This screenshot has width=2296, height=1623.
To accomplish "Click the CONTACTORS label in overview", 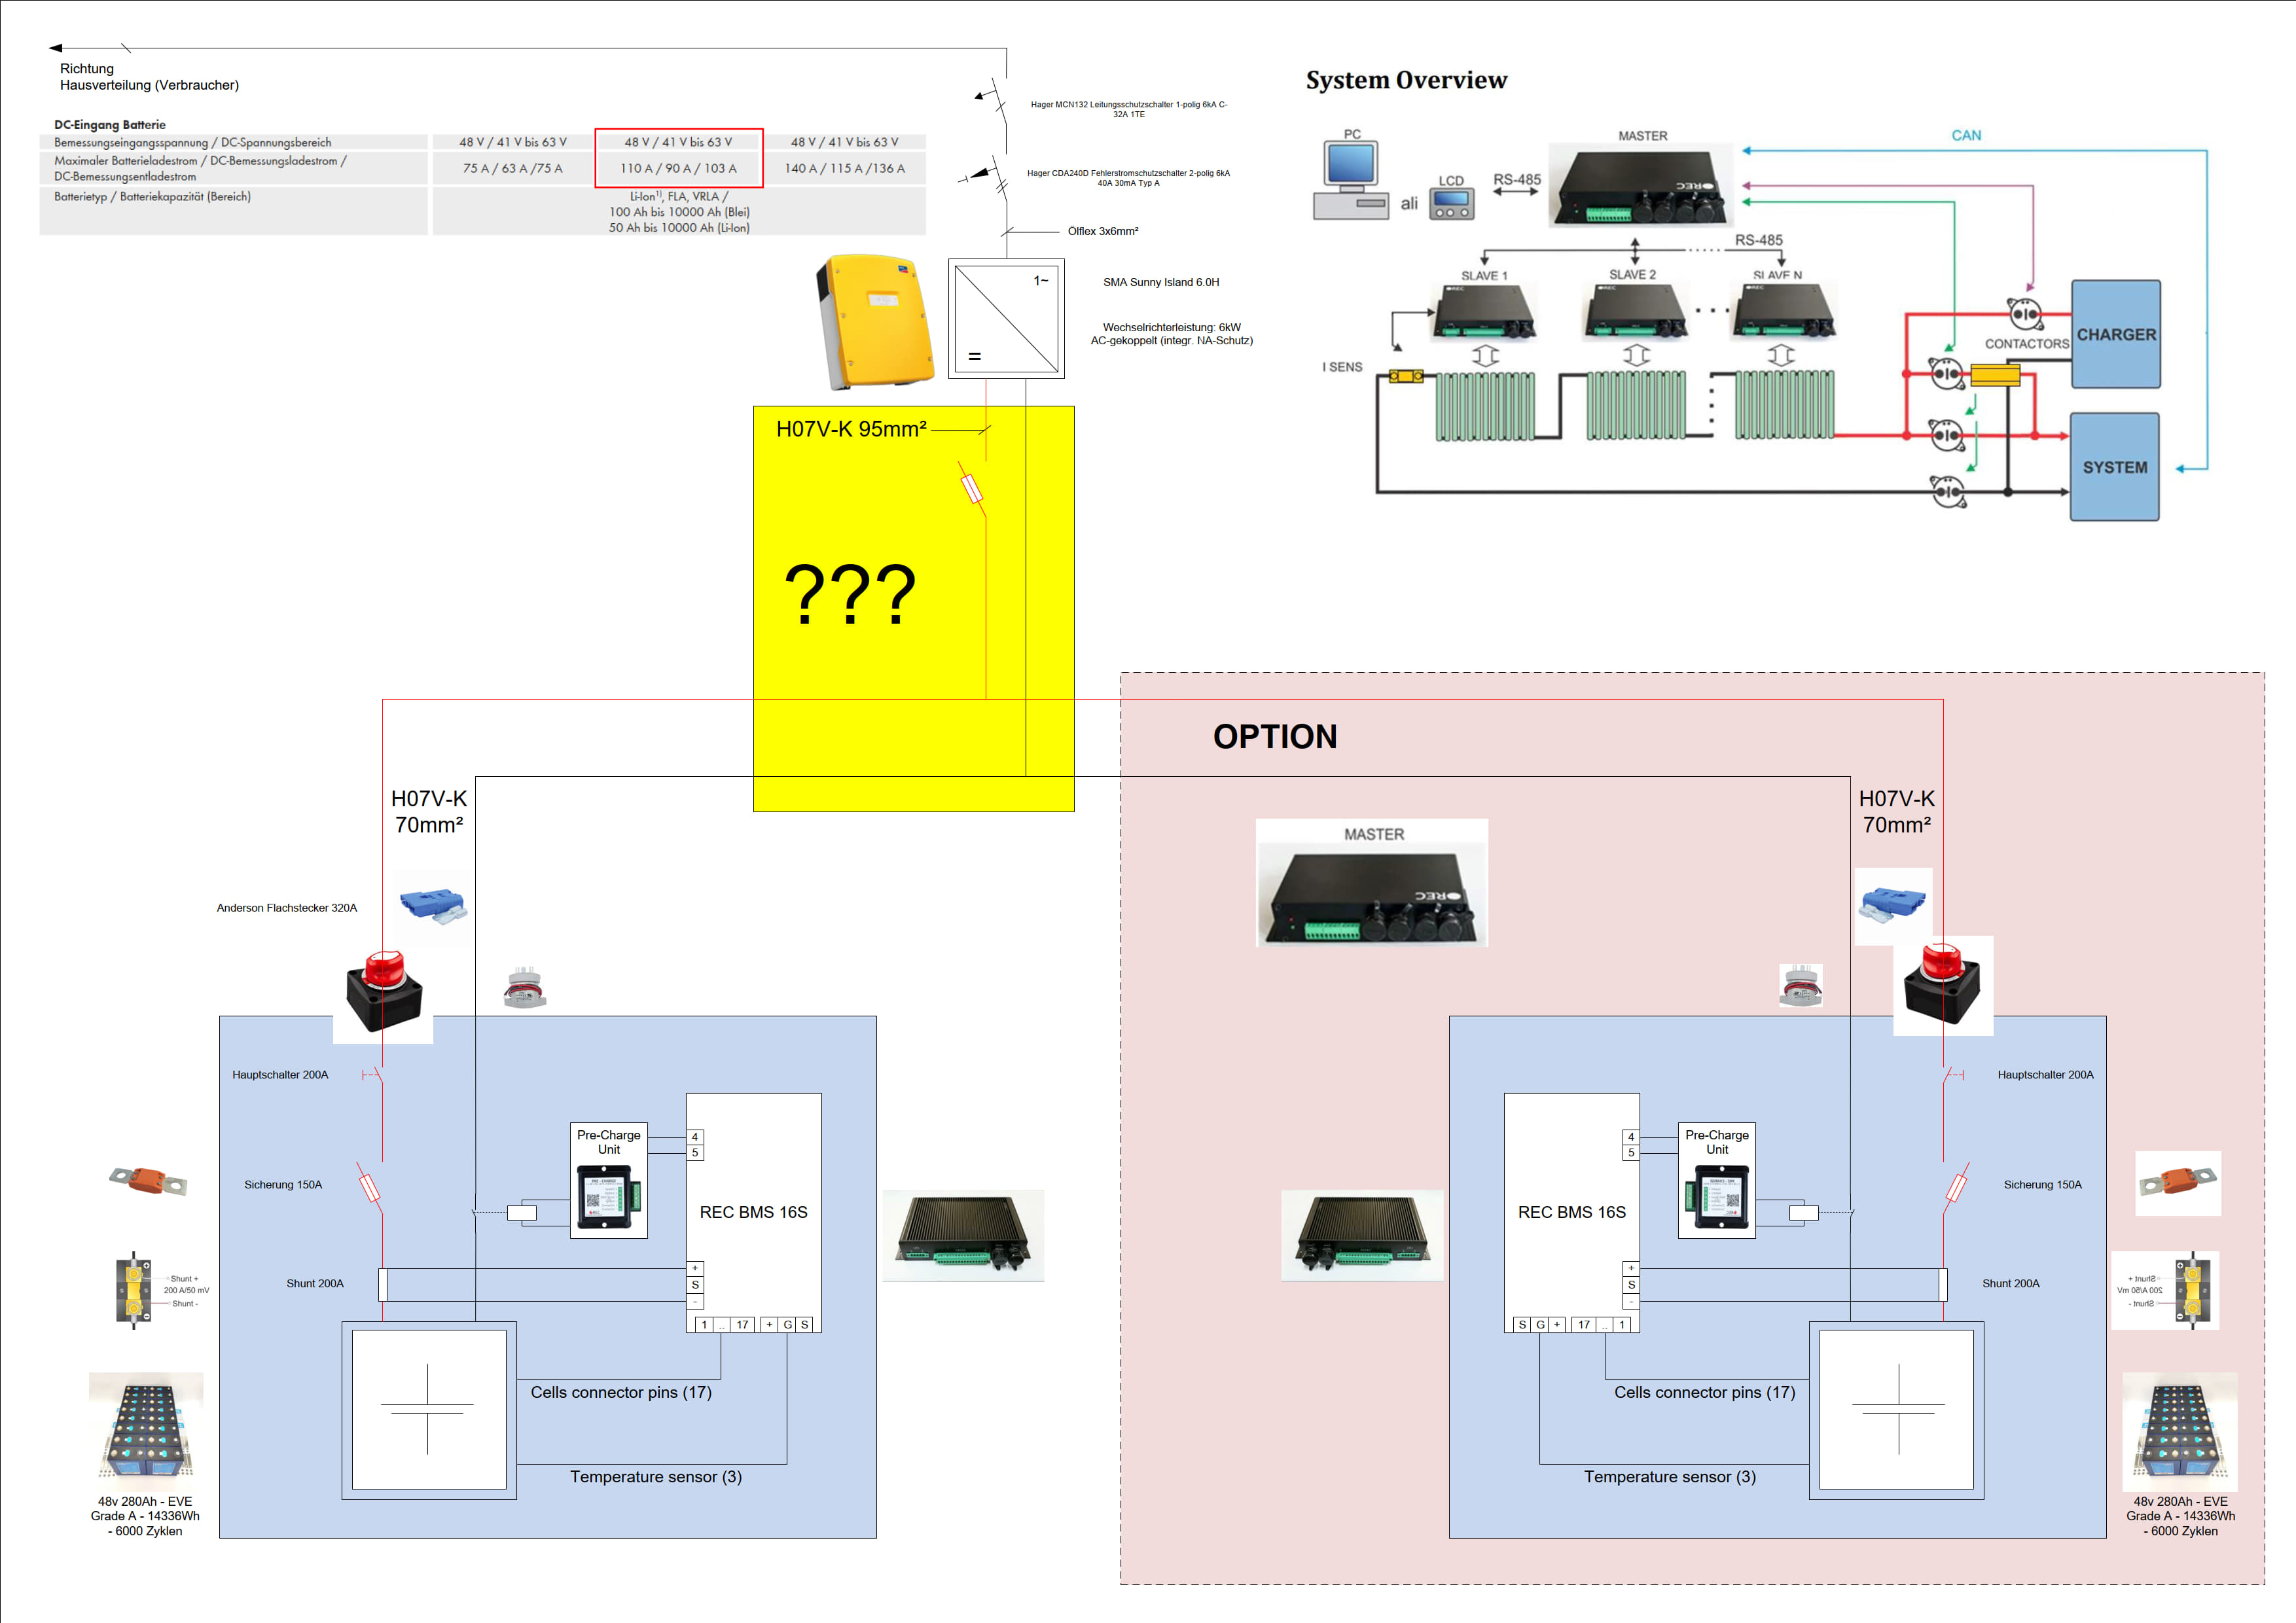I will [2026, 344].
